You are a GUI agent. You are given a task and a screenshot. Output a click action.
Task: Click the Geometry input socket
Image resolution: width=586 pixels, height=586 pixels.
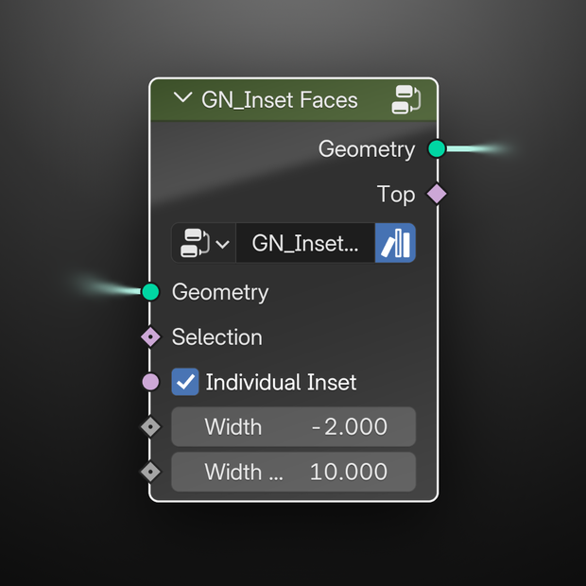coord(150,291)
